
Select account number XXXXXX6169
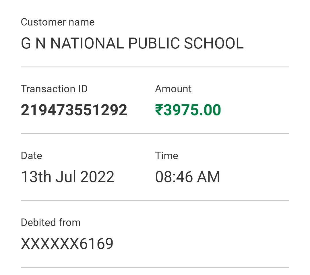[67, 244]
